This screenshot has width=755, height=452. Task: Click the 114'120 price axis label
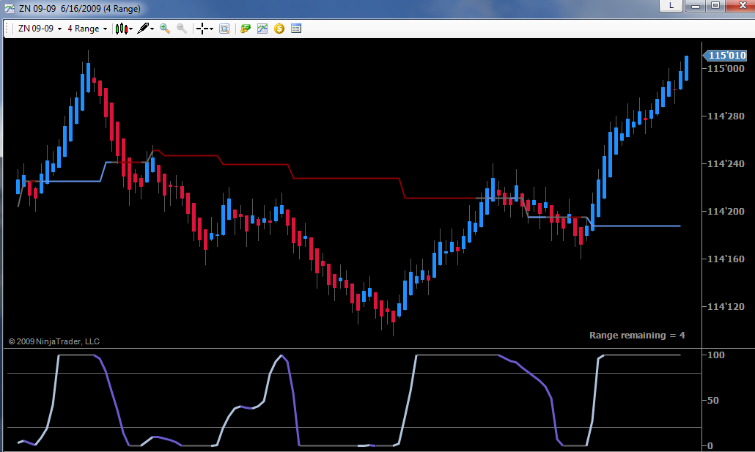[x=726, y=307]
